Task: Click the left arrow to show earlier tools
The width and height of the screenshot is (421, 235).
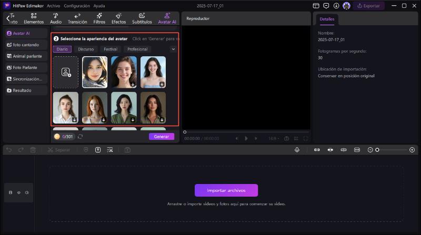Action: pos(8,18)
